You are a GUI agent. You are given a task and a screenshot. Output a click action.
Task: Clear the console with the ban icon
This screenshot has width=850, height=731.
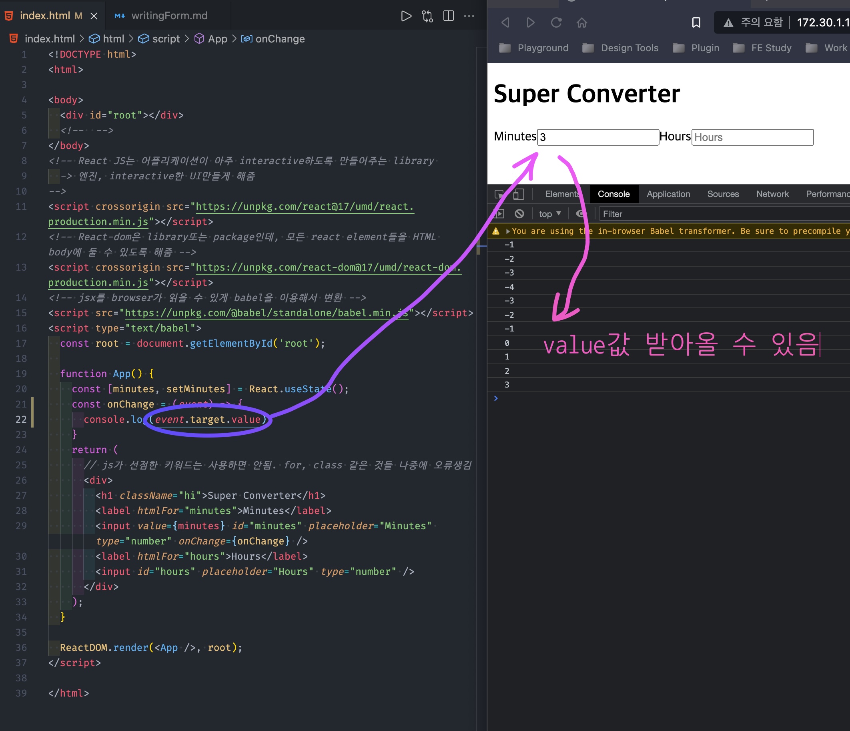(519, 214)
